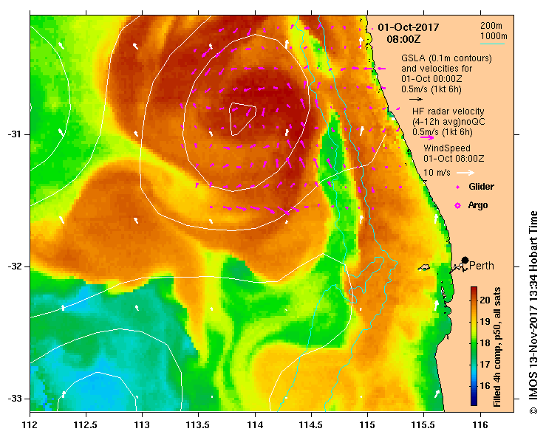
Task: Click the cyan 1000m contour legend line
Action: [492, 44]
